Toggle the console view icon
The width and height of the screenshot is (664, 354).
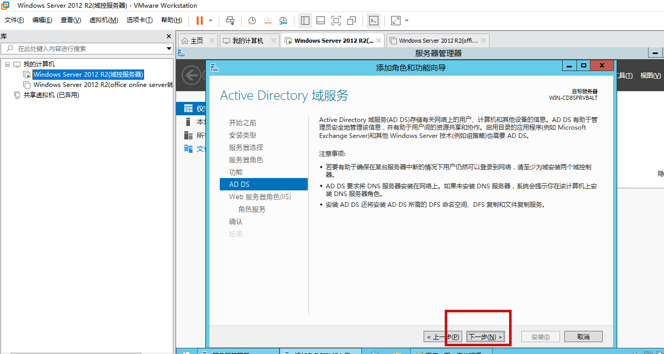coord(374,21)
